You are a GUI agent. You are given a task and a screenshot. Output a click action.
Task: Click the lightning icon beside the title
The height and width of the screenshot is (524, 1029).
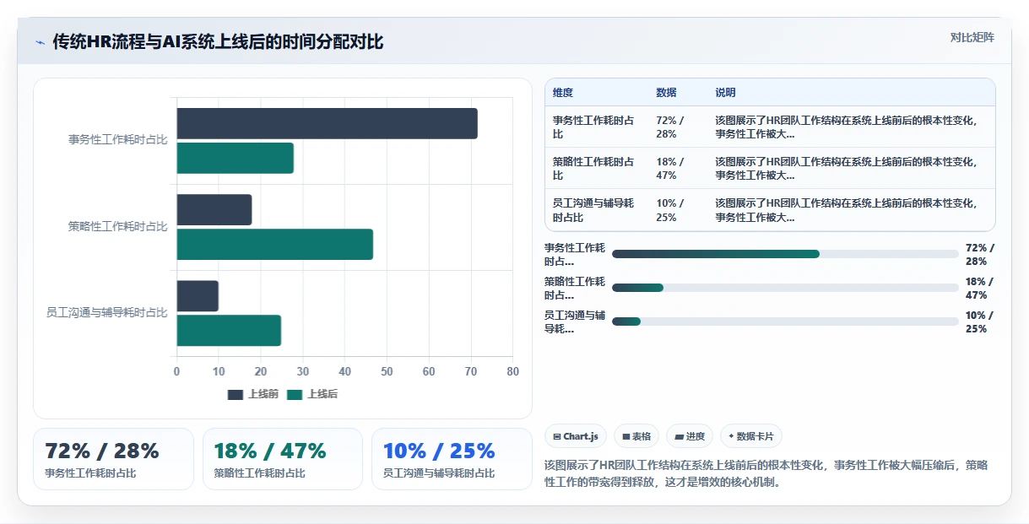[40, 42]
